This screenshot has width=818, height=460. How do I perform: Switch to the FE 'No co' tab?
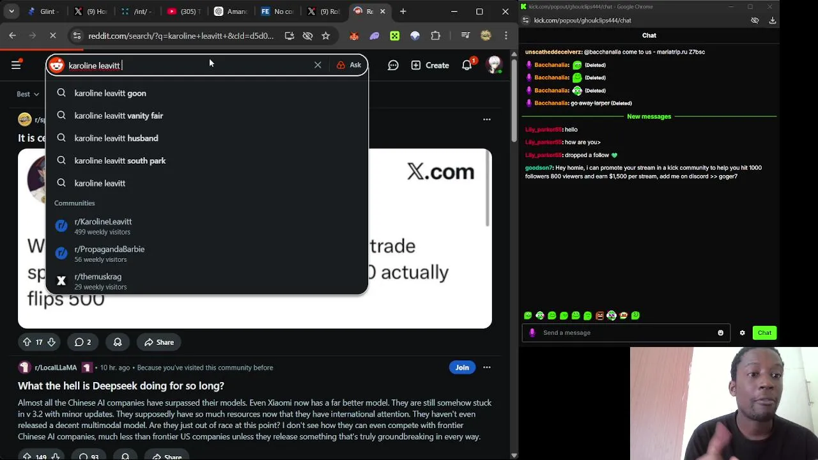coord(277,11)
